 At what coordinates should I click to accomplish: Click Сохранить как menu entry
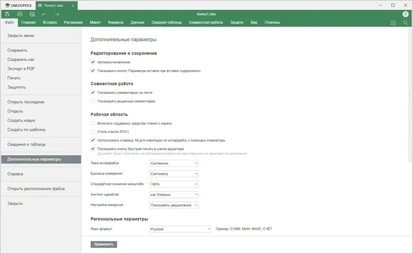coord(41,59)
